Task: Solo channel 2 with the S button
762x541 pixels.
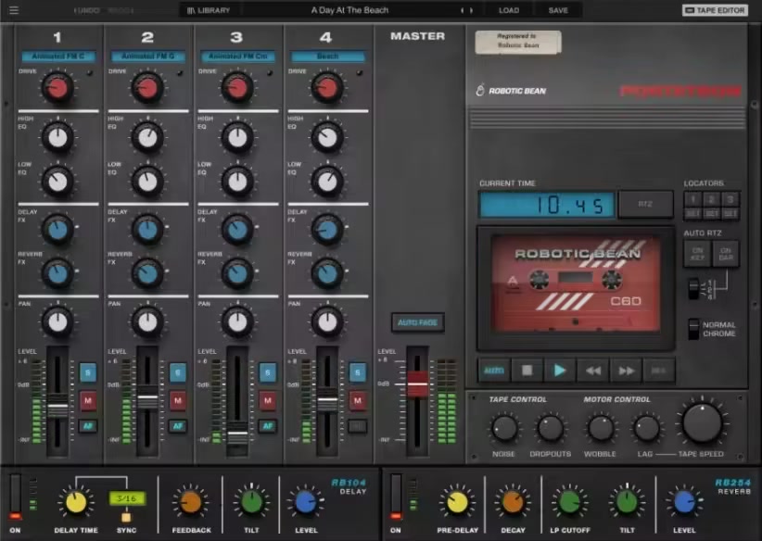Action: (x=178, y=372)
